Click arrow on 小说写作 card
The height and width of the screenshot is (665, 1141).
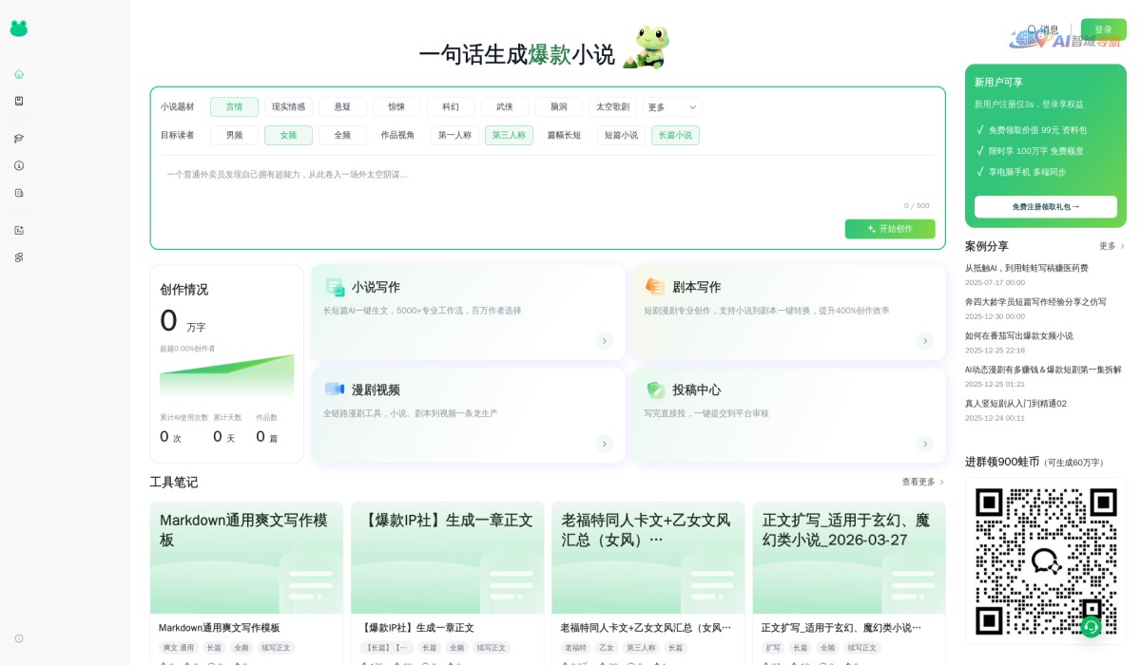[x=604, y=341]
